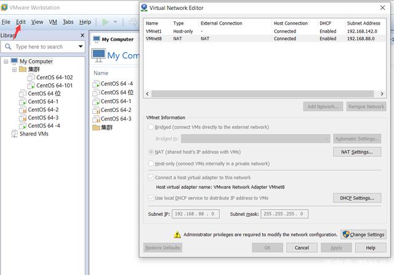The height and width of the screenshot is (275, 394).
Task: Click CentOS 64 -4 VM icon in Library
Action: (23, 126)
